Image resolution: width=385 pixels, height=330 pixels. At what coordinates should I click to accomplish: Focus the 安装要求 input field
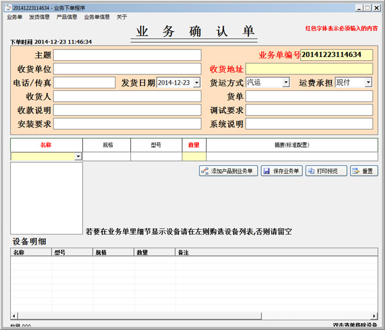127,124
